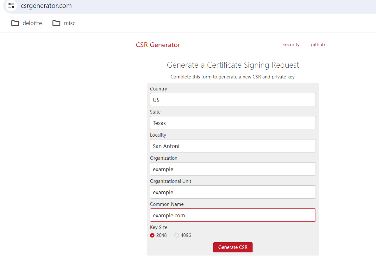
Task: Click the Organizational Unit input field
Action: point(233,192)
